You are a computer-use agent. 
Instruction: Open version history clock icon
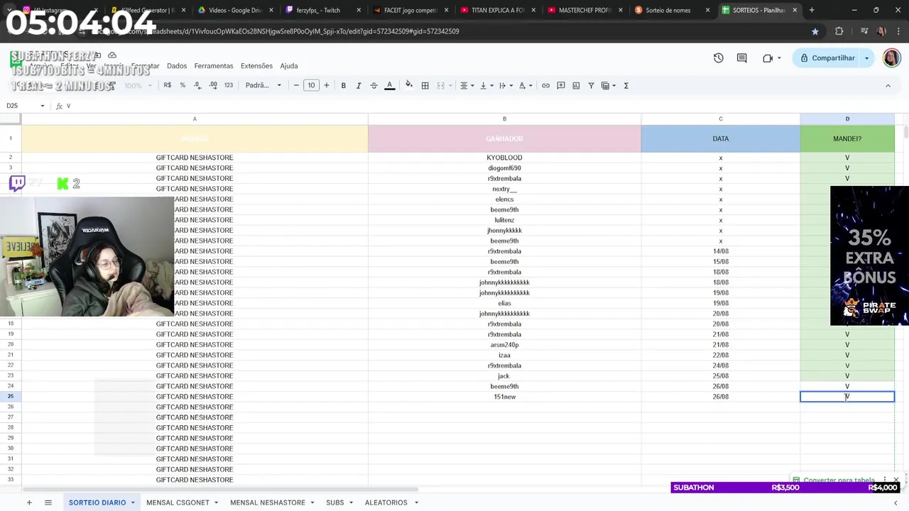719,58
